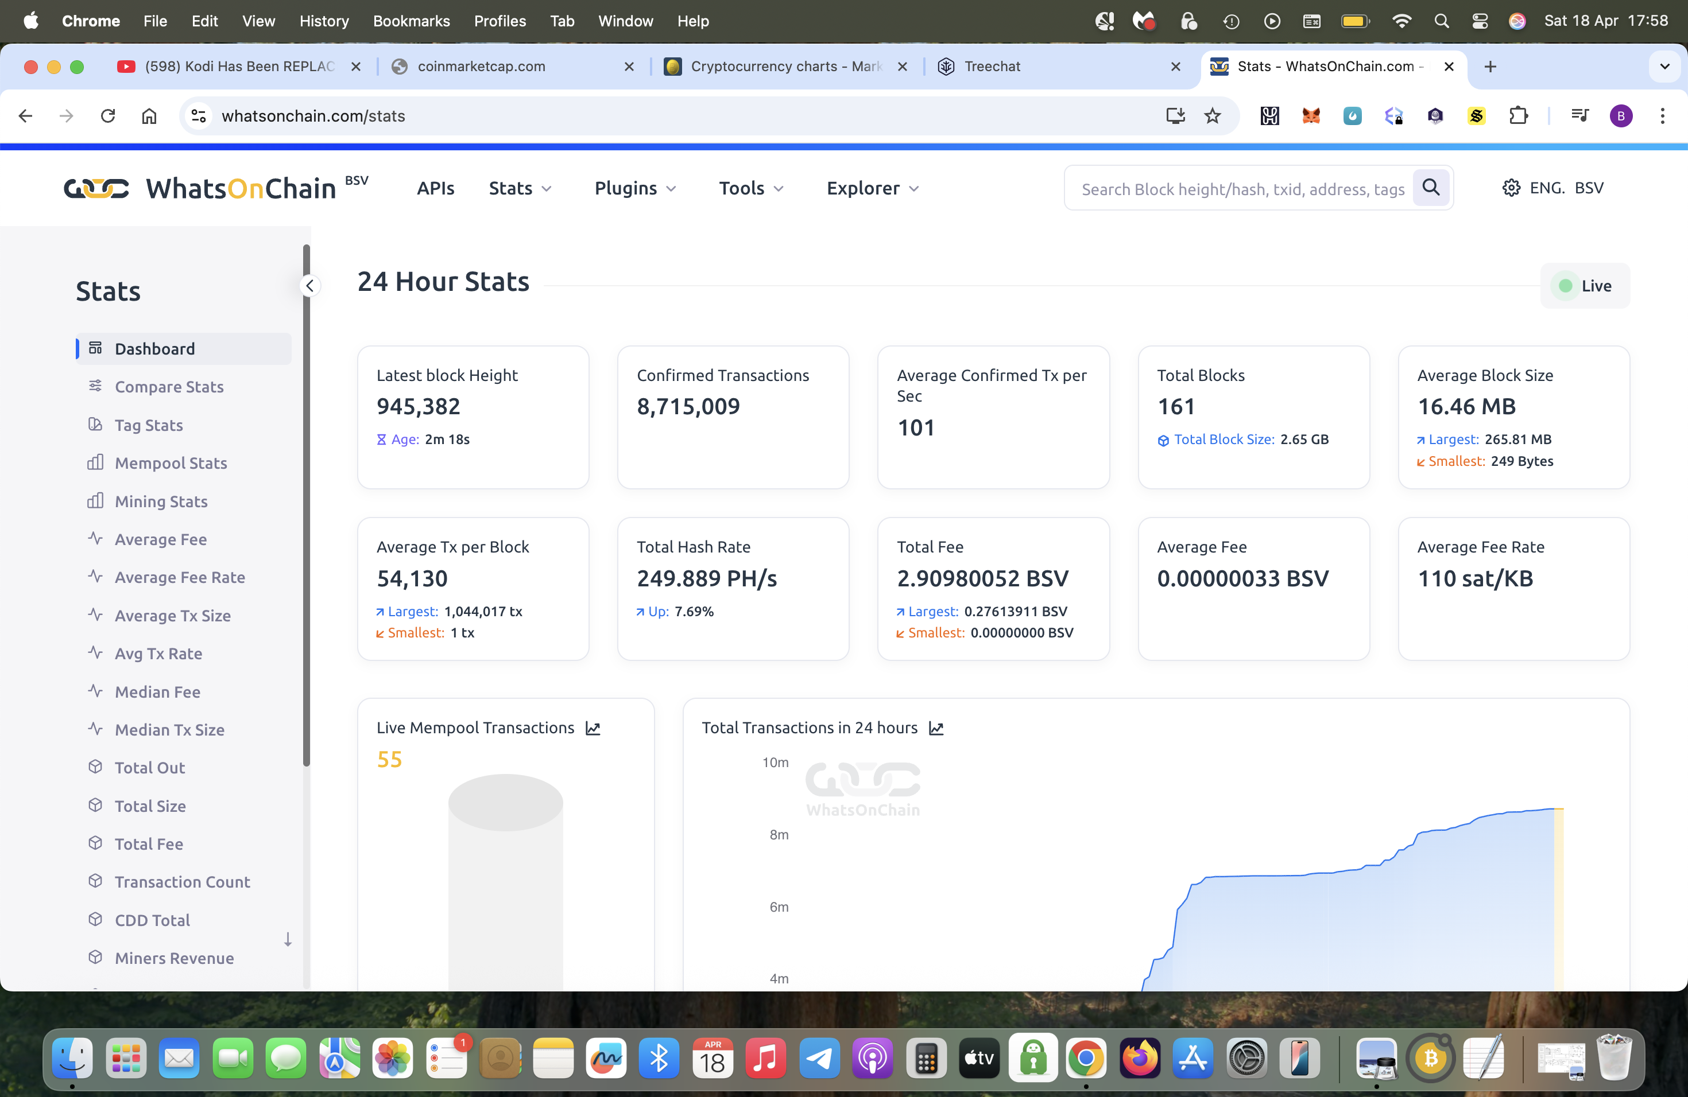Screen dimensions: 1688x1097
Task: Open Chrome three-dot menu
Action: coord(1663,115)
